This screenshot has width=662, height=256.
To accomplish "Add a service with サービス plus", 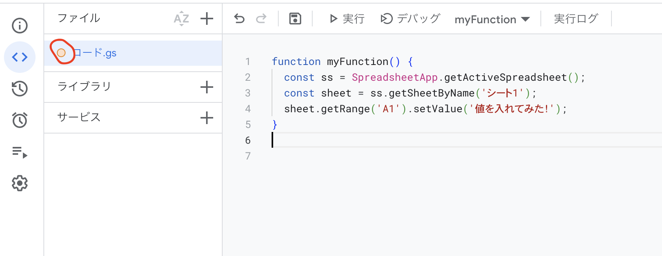I will [x=207, y=118].
